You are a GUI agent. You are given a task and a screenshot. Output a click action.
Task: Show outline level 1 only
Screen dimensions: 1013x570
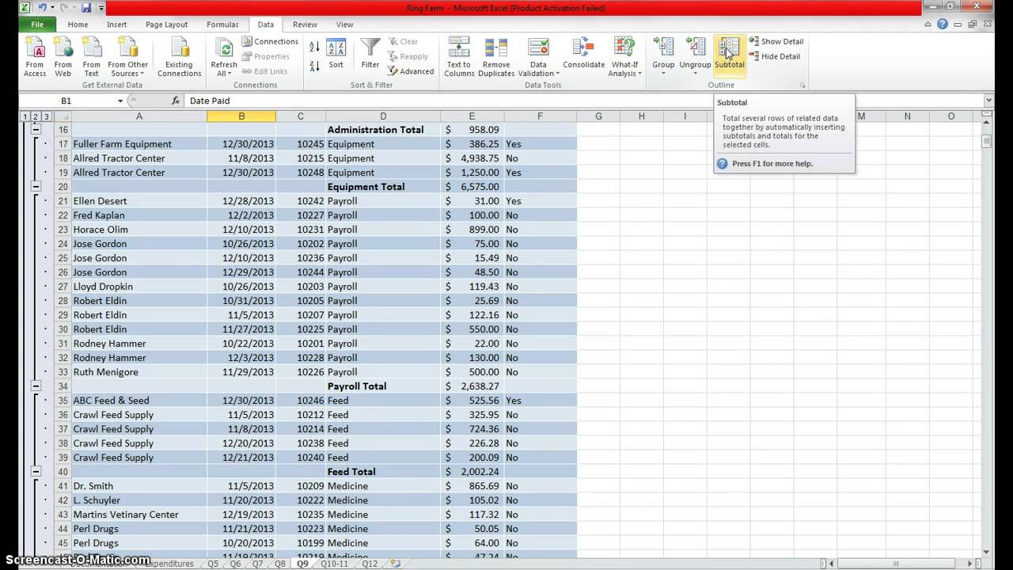pos(25,116)
